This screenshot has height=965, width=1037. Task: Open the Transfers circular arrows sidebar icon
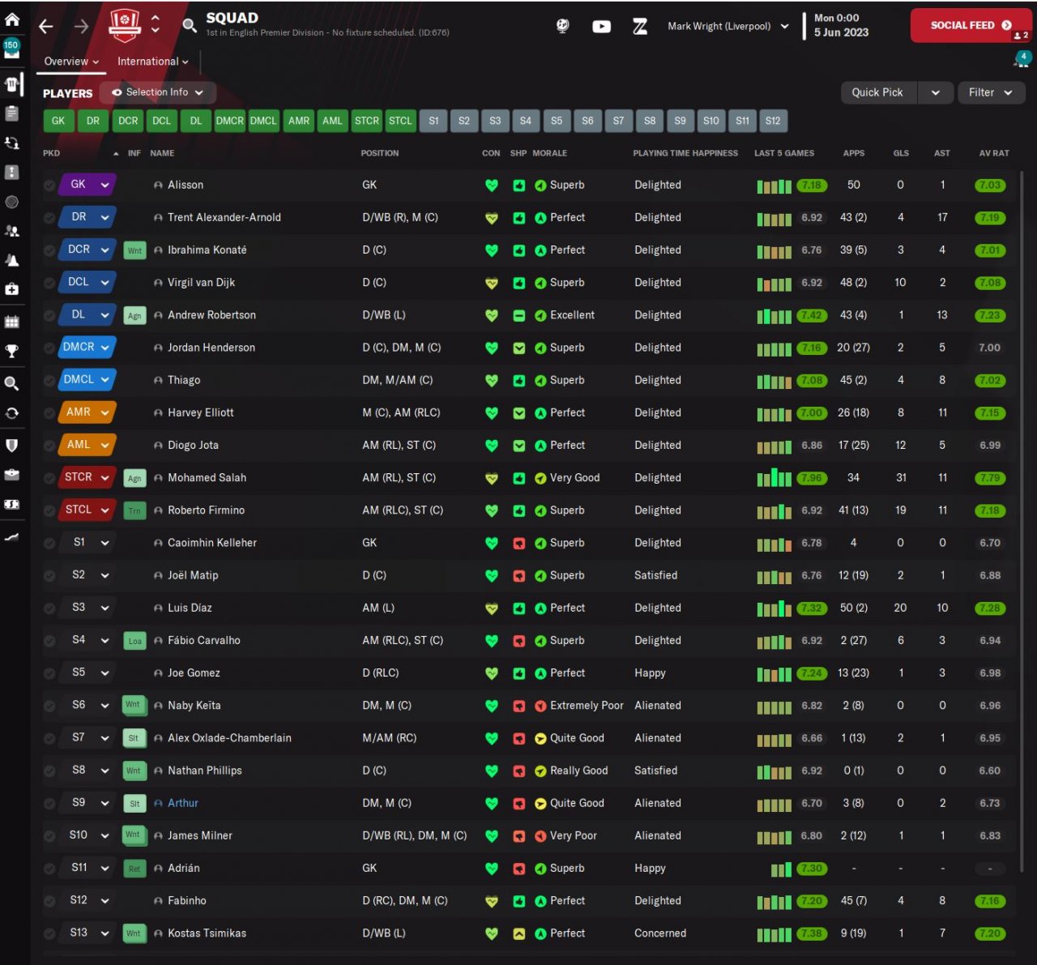point(12,413)
